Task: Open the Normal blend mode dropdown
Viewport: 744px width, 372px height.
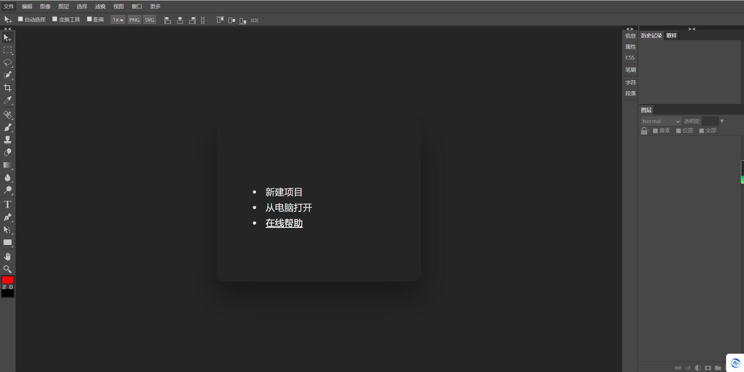Action: [661, 121]
